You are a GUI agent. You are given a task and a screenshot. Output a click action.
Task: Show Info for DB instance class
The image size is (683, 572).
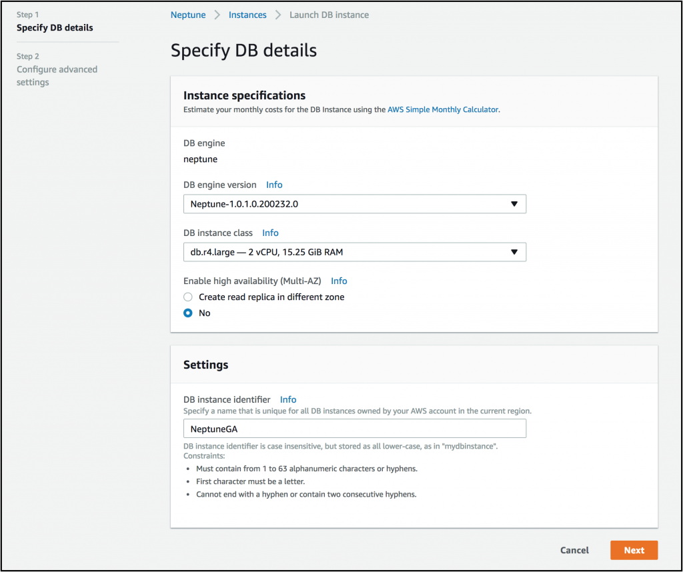click(270, 233)
